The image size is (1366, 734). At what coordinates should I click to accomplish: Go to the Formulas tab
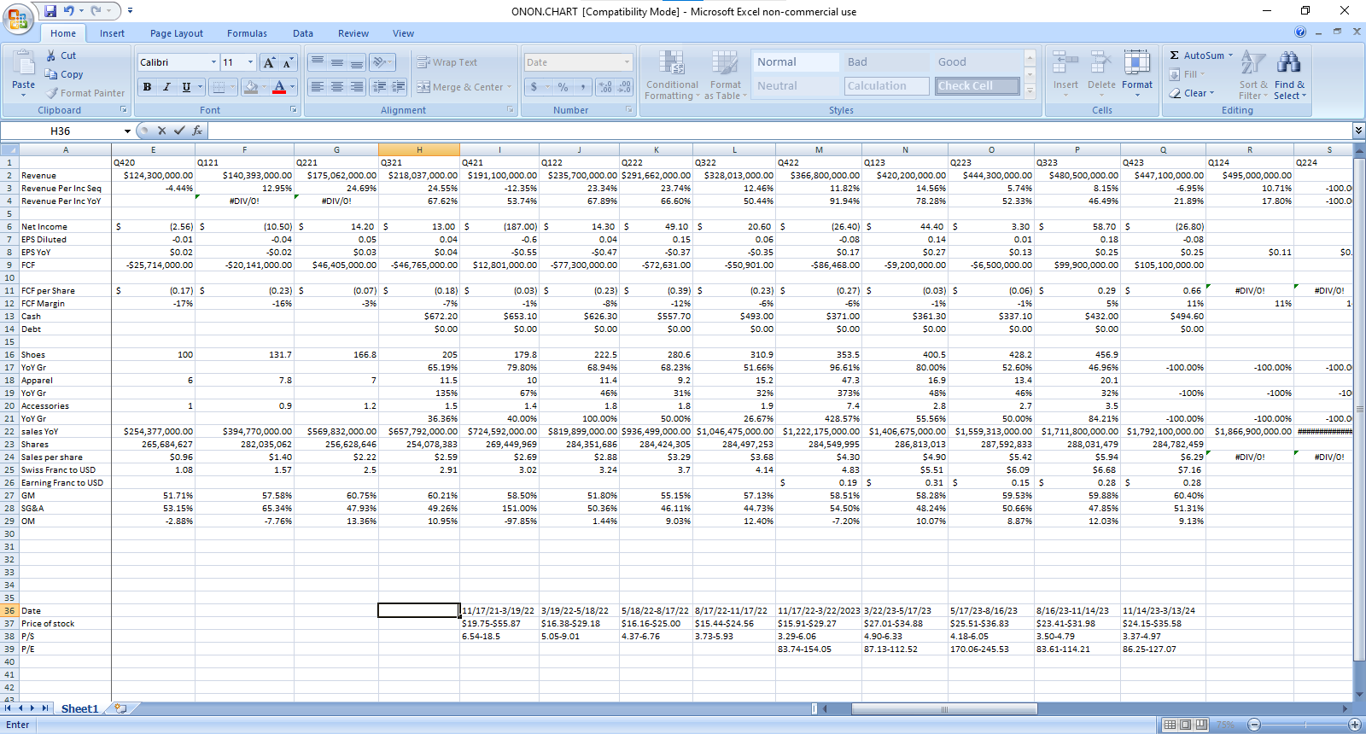coord(247,33)
